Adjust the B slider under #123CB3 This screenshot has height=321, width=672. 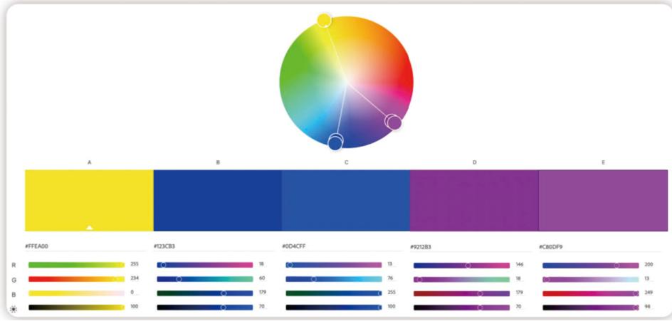tap(205, 293)
